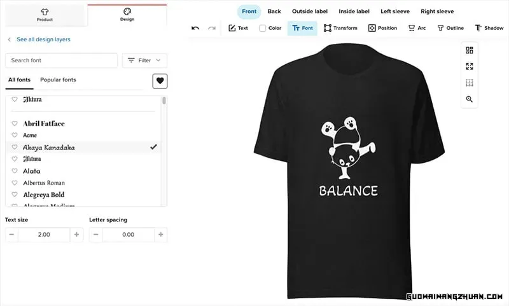This screenshot has width=509, height=306.
Task: Favorite the Abril Fatface font heart
Action: point(15,123)
